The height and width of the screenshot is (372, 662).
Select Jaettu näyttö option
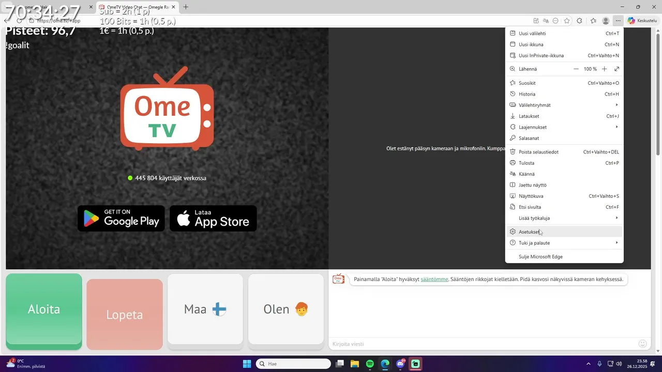click(x=564, y=185)
